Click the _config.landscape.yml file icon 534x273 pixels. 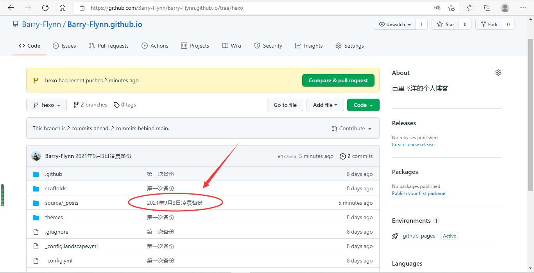coord(36,246)
